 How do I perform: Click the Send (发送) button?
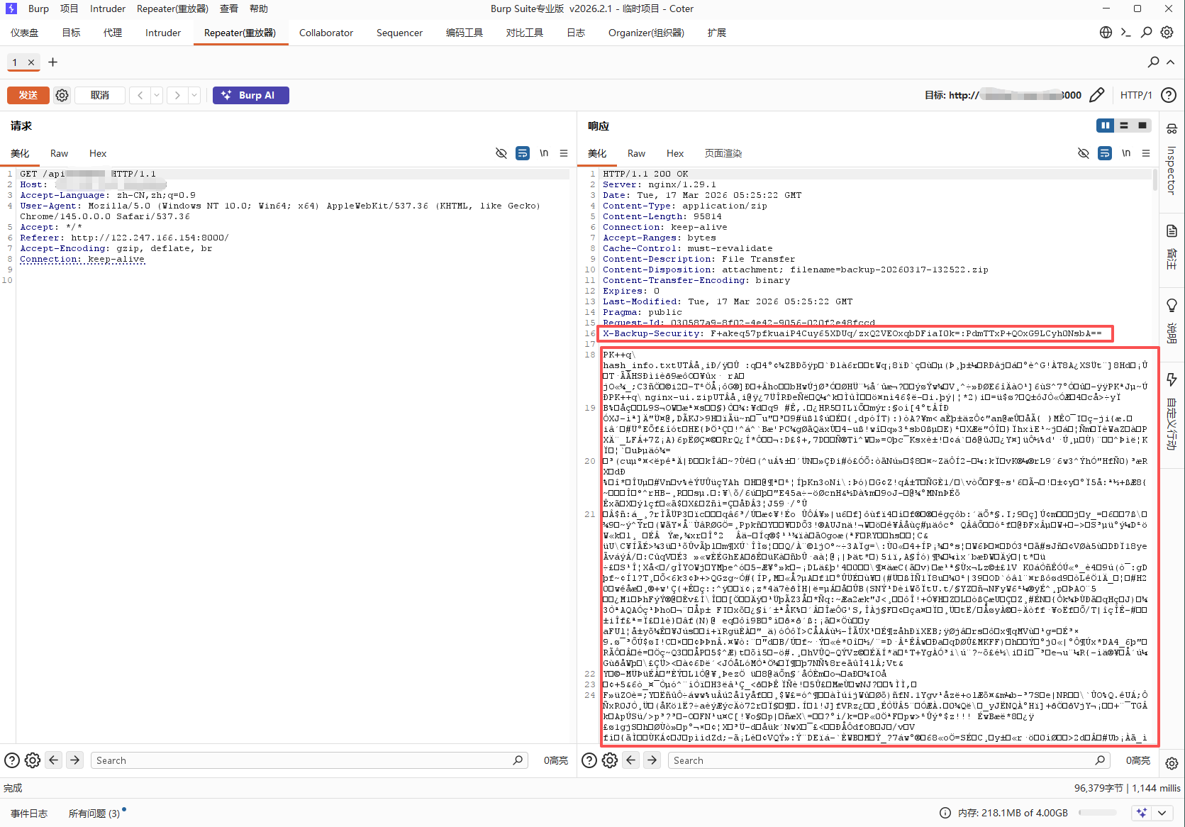coord(28,95)
